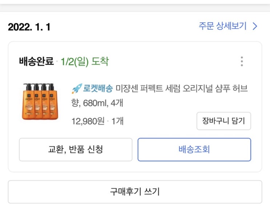Click the green 1/2(일) 도착 arrival text
Viewport: 270px width, 206px height.
tap(84, 61)
